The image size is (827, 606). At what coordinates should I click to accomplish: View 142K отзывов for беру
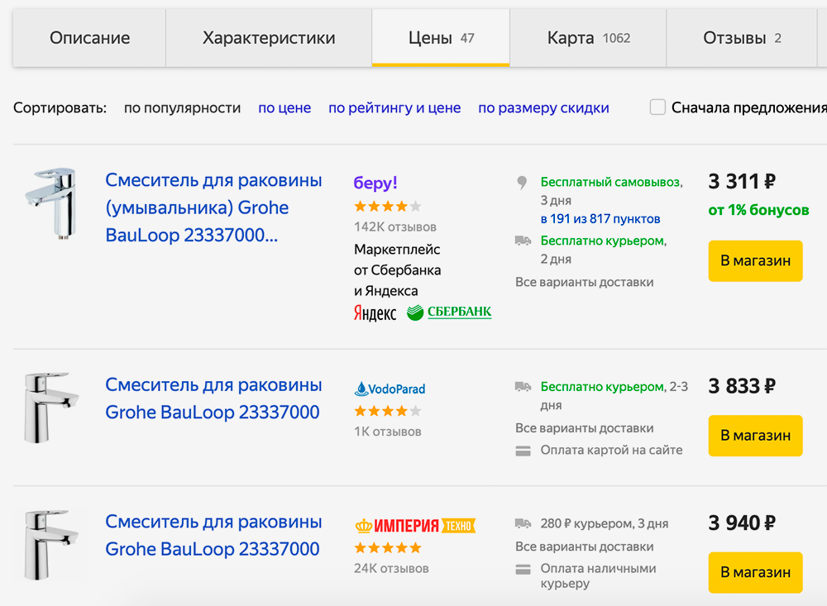tap(395, 227)
